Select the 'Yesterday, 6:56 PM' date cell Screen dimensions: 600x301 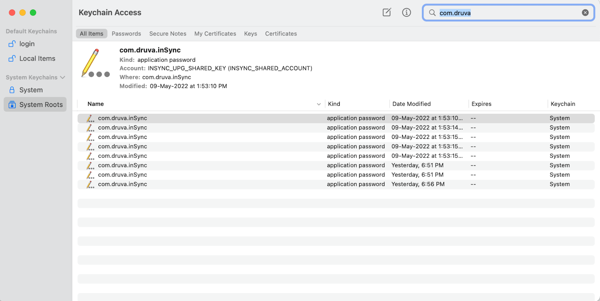point(418,184)
